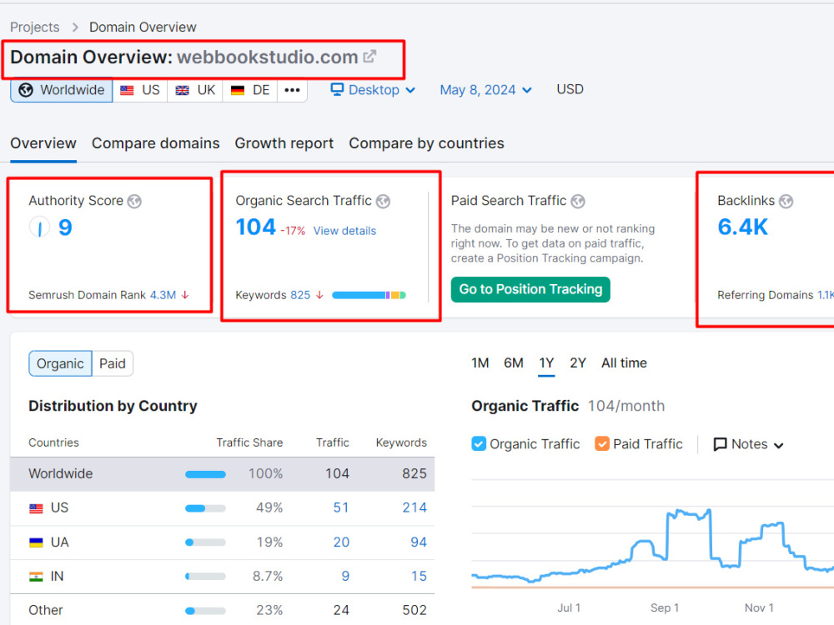Click US flag in country distribution table
The height and width of the screenshot is (625, 834).
(36, 508)
